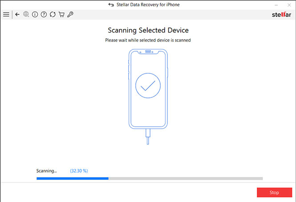Activate the software with the key icon
Viewport: 296px width, 202px height.
[x=70, y=14]
